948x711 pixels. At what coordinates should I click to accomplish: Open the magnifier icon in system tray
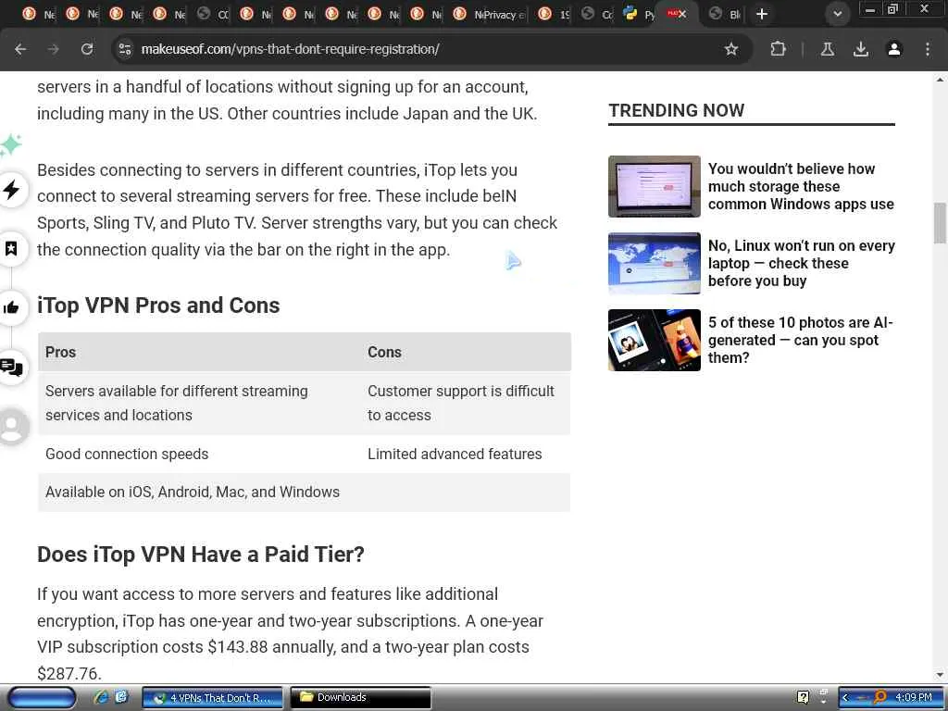click(x=879, y=697)
